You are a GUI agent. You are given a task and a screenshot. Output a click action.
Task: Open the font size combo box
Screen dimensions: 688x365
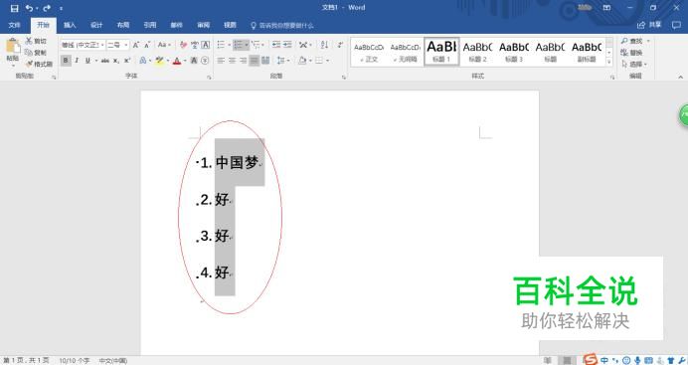coord(117,45)
